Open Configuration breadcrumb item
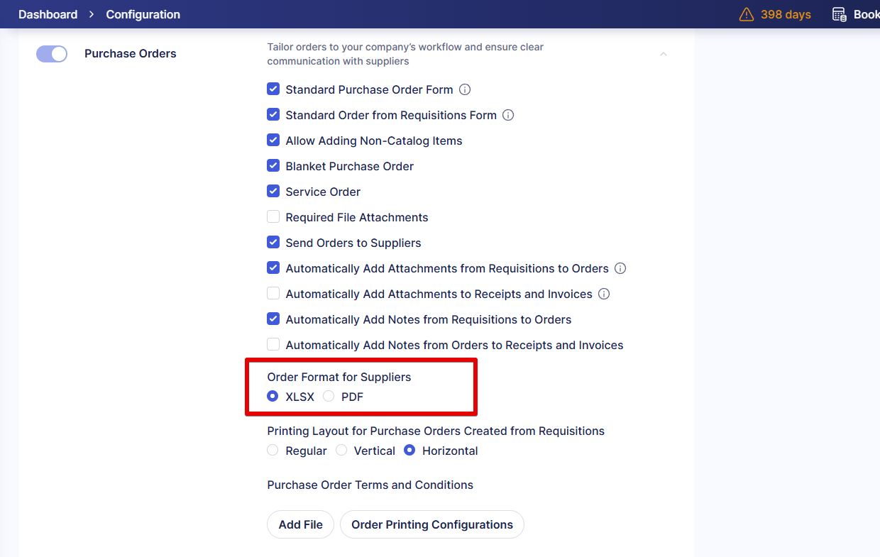Screen dimensions: 880x557 pos(143,14)
